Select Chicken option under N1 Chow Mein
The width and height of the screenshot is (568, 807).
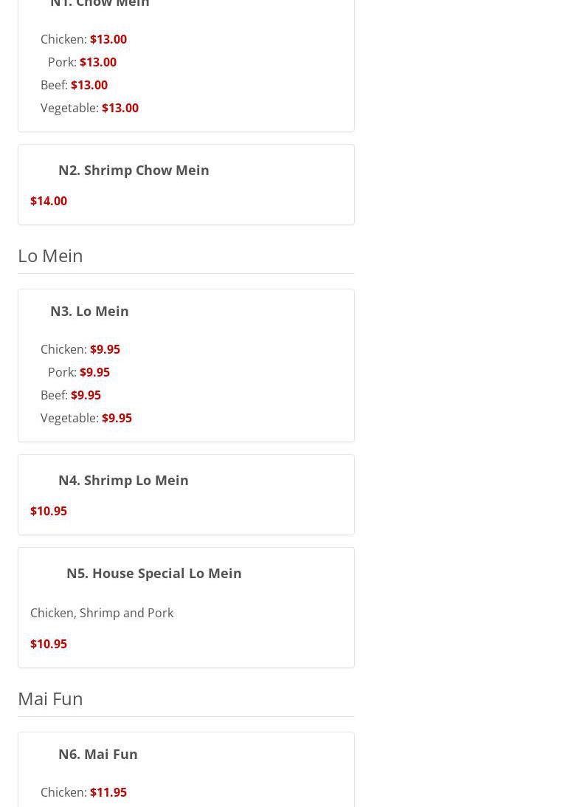pyautogui.click(x=83, y=39)
